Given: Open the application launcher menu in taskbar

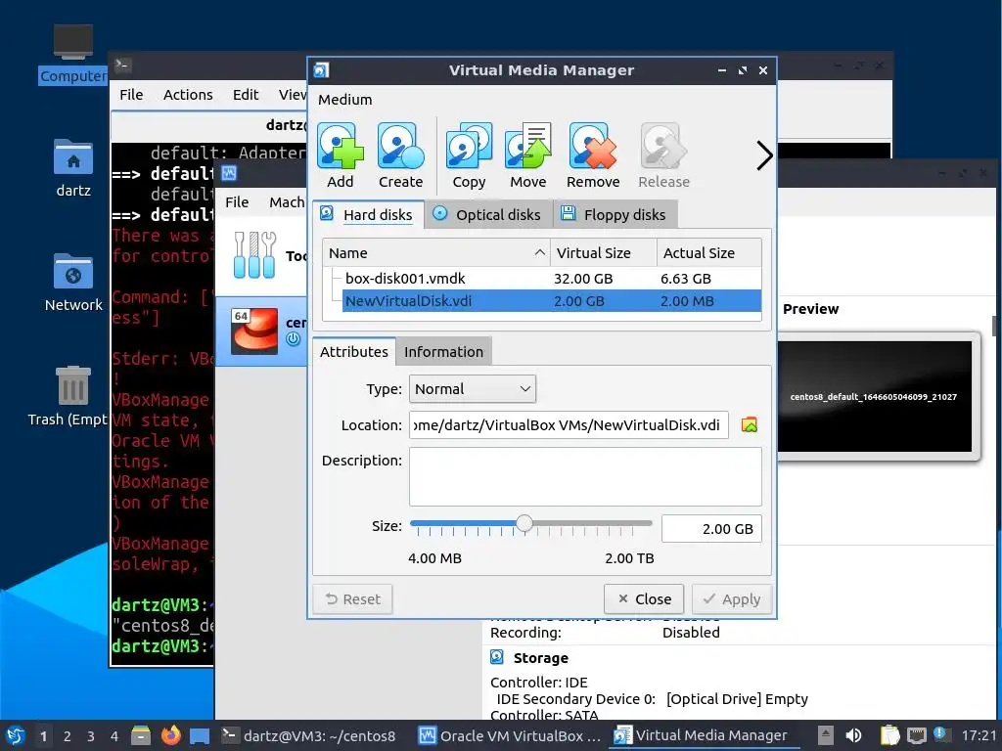Looking at the screenshot, I should pos(16,735).
